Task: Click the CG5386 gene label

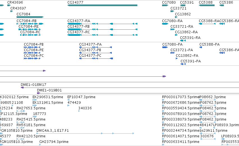Action: pyautogui.click(x=226, y=3)
